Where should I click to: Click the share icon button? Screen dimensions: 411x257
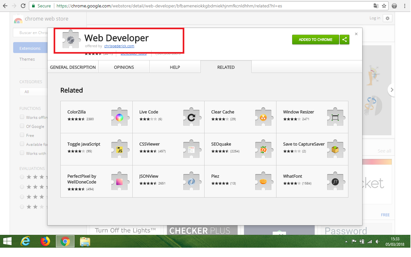[345, 40]
